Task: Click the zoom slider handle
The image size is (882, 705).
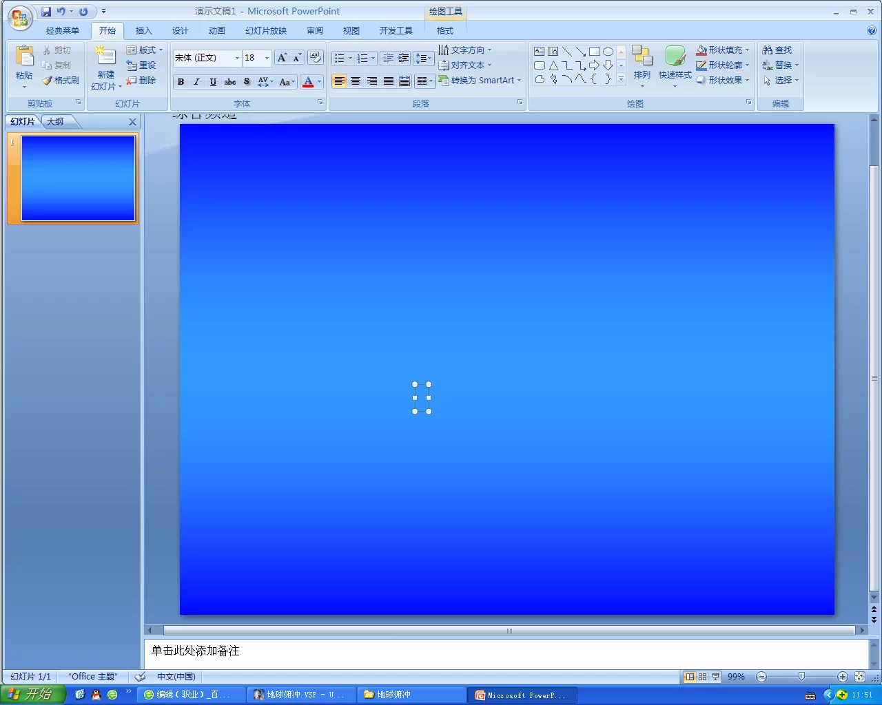Action: click(x=801, y=677)
